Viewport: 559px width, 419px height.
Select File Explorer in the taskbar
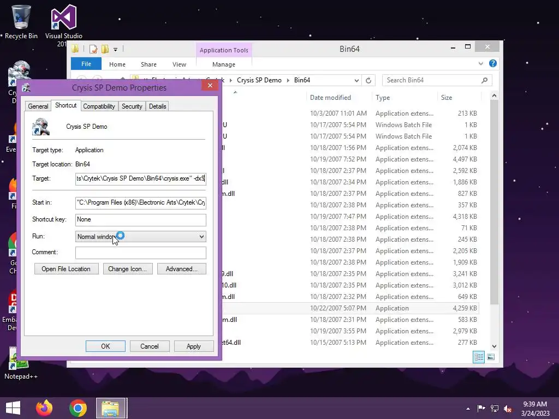(x=110, y=408)
